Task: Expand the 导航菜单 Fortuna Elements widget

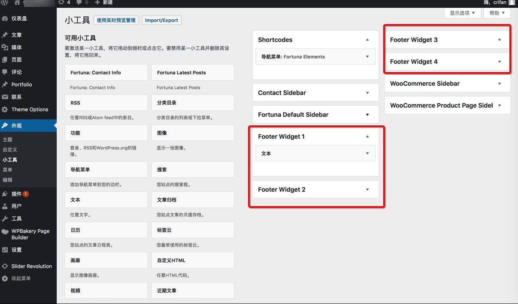Action: pos(367,57)
